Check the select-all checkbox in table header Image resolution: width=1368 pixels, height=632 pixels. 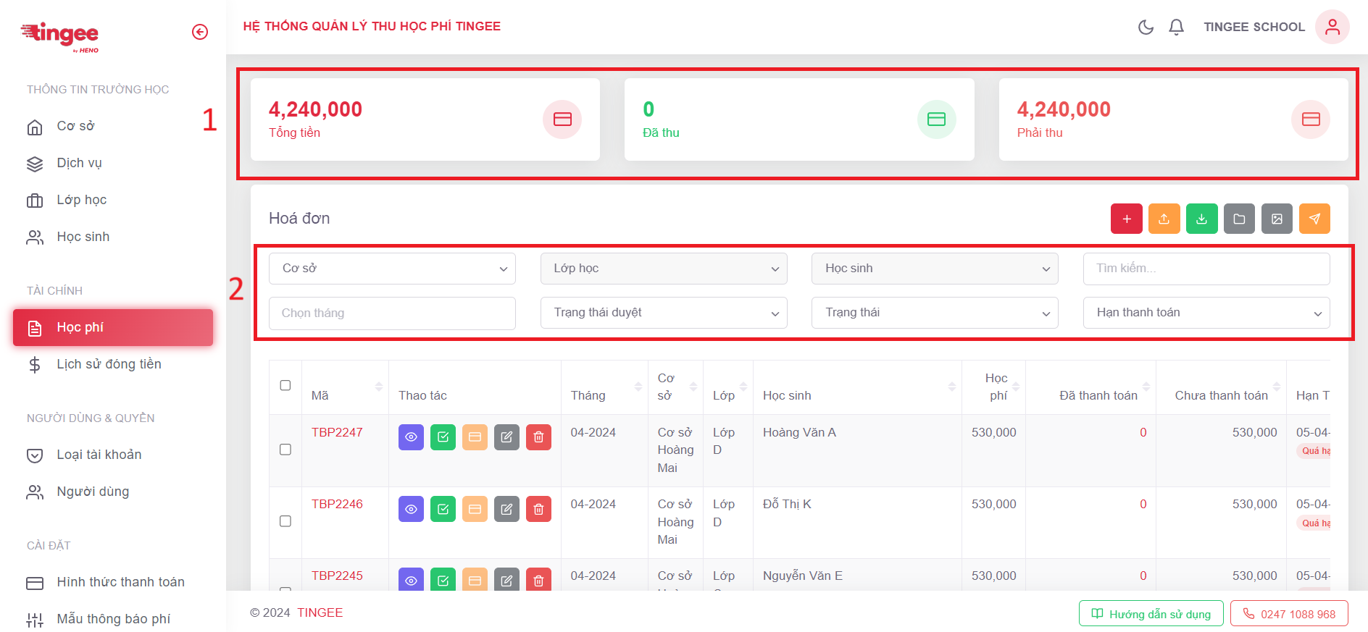[x=285, y=385]
